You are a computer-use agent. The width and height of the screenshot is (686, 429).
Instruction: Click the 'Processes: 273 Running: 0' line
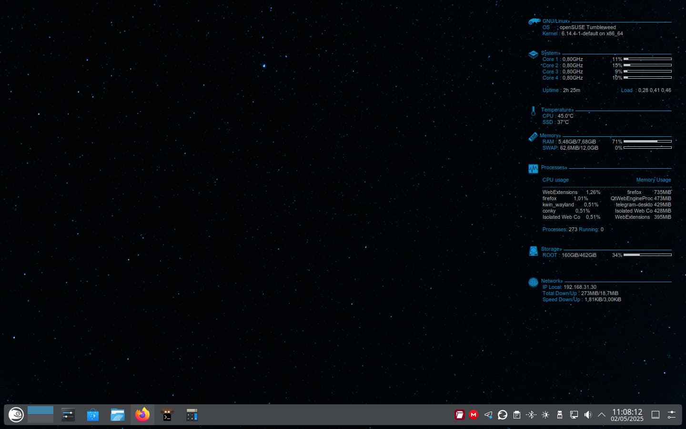pyautogui.click(x=573, y=229)
